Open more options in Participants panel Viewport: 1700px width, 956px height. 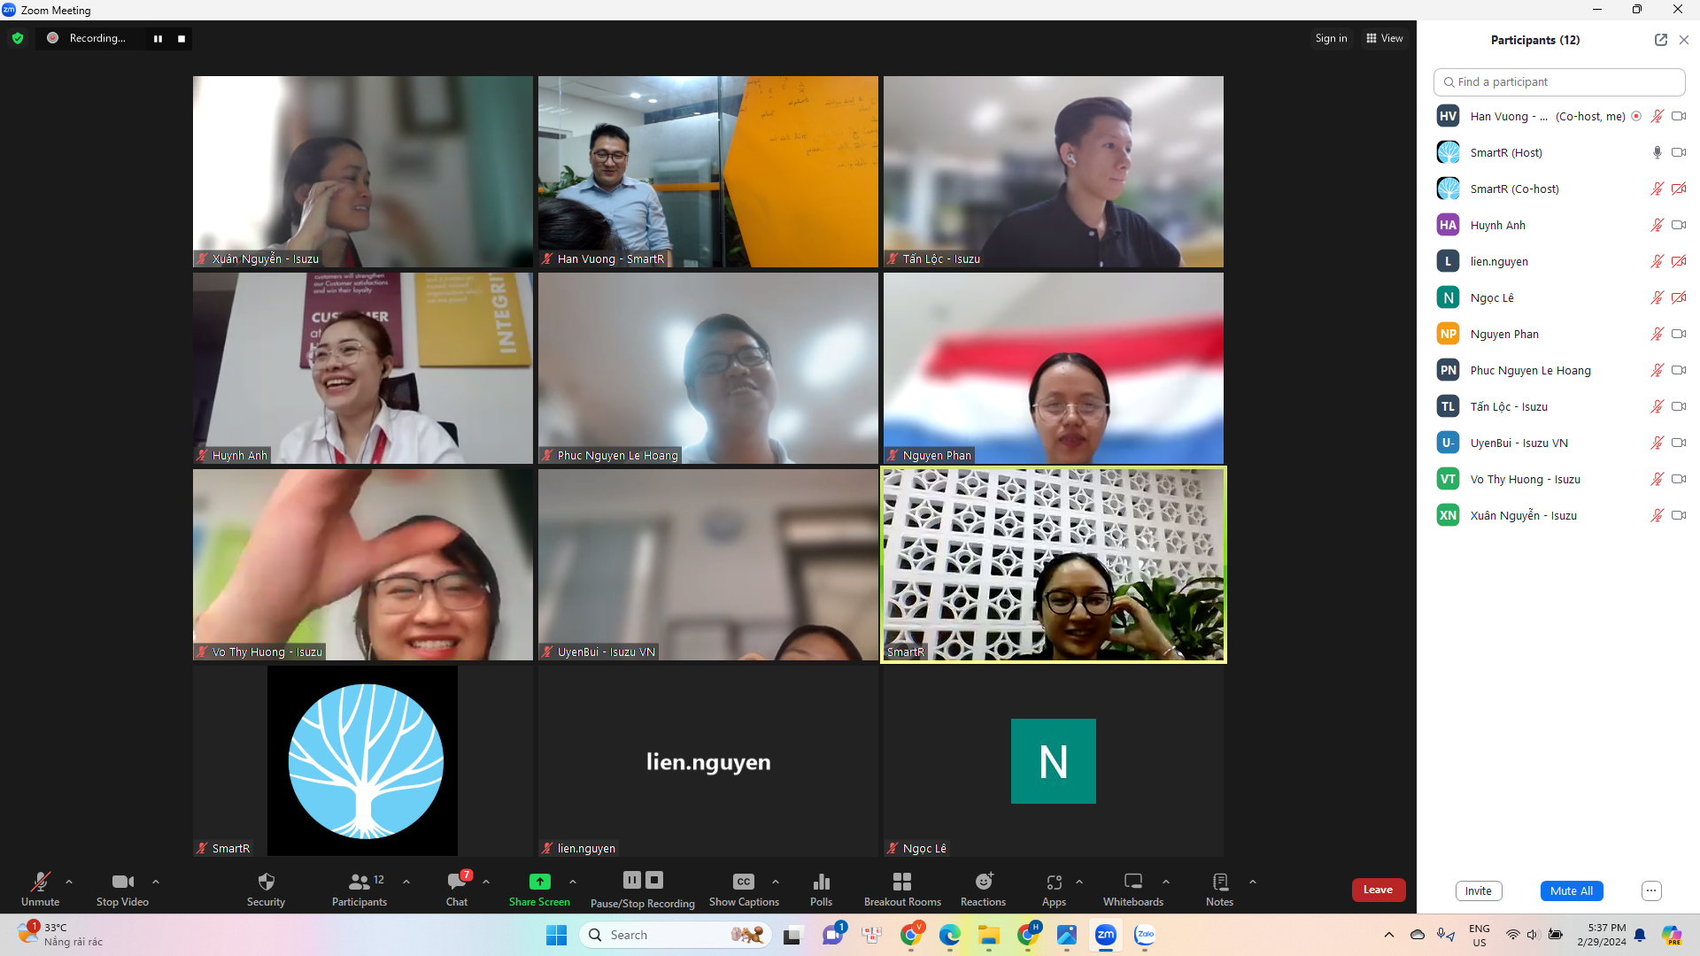pos(1650,890)
